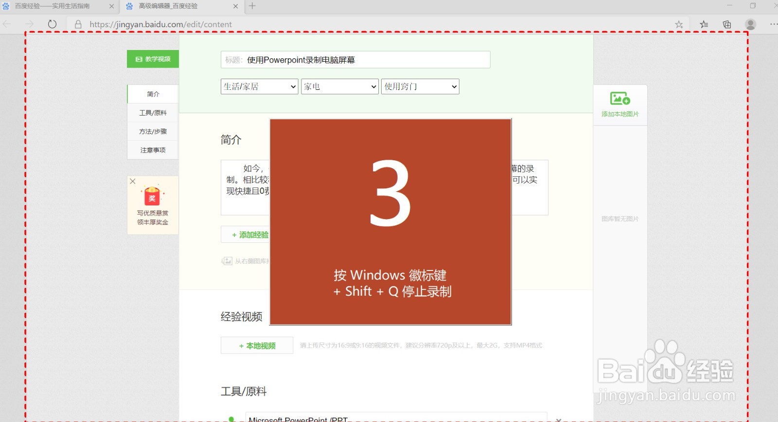Click the site lock icon in address bar

click(78, 24)
